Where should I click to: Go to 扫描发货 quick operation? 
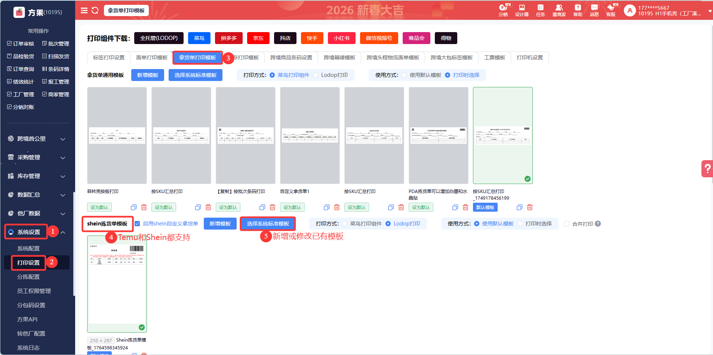click(x=56, y=56)
